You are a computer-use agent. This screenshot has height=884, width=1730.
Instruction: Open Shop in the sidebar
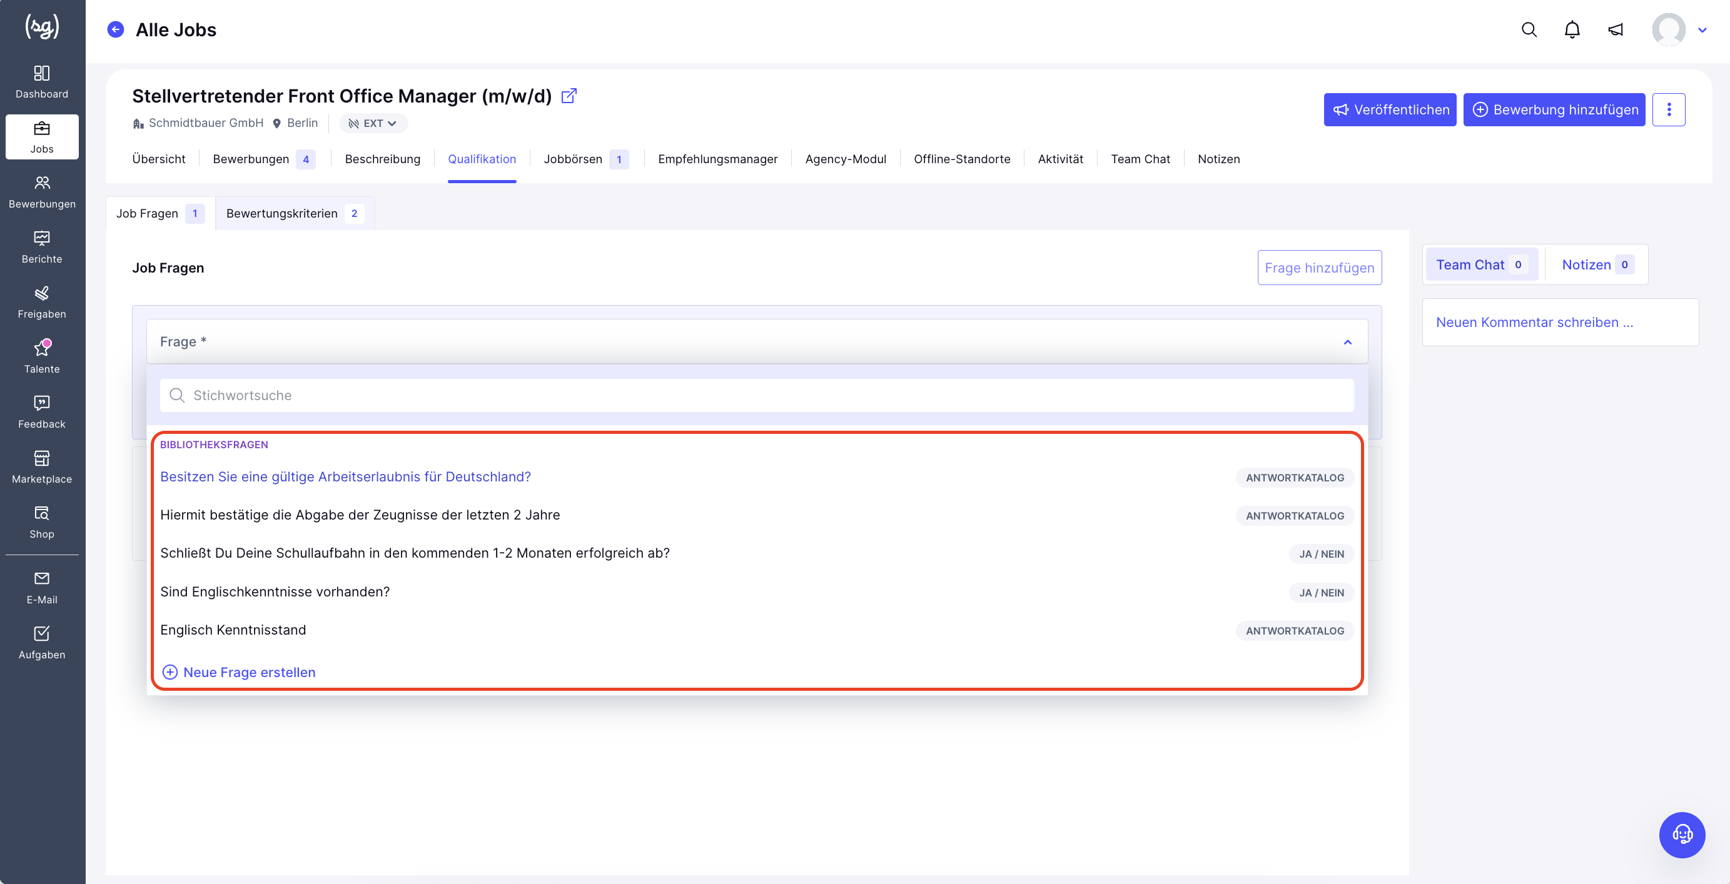click(x=42, y=522)
